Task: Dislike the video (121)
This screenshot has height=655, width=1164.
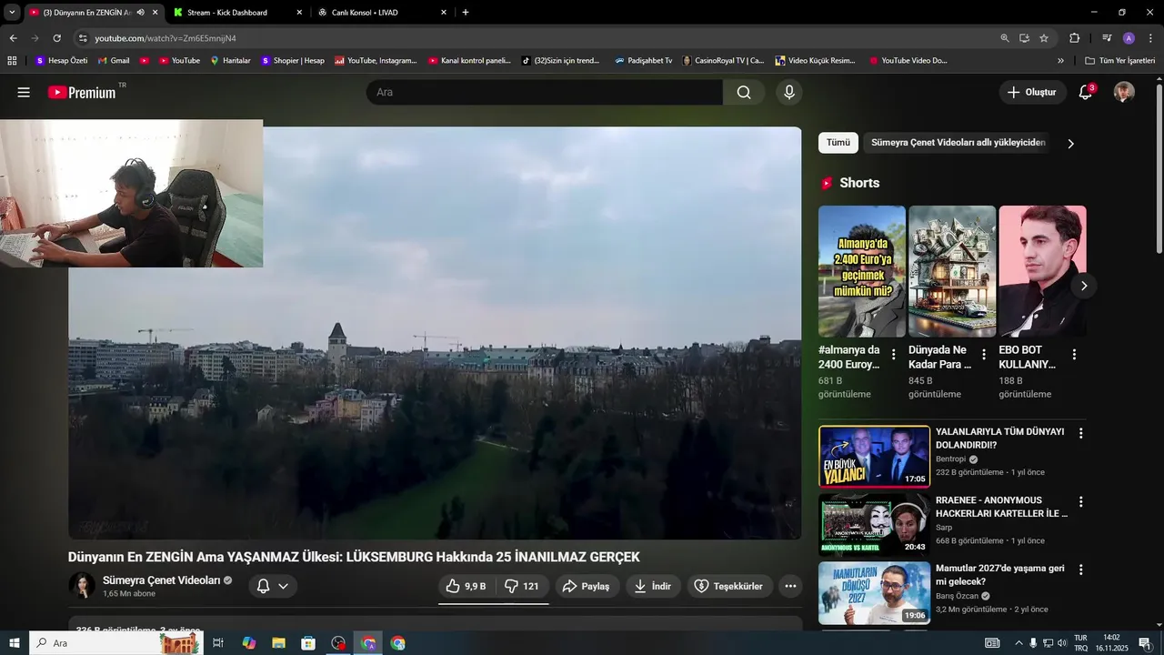Action: tap(522, 586)
